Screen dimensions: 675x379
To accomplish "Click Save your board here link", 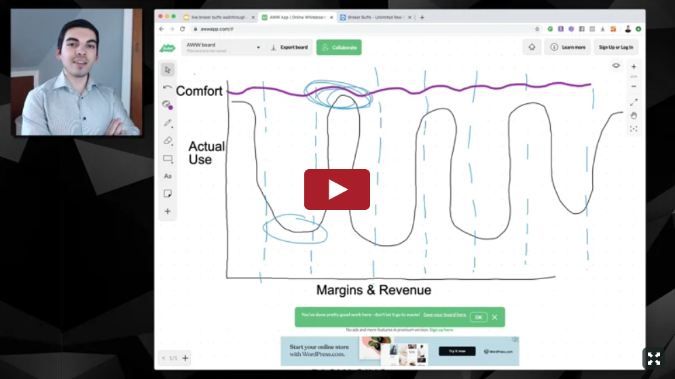I will pos(445,315).
